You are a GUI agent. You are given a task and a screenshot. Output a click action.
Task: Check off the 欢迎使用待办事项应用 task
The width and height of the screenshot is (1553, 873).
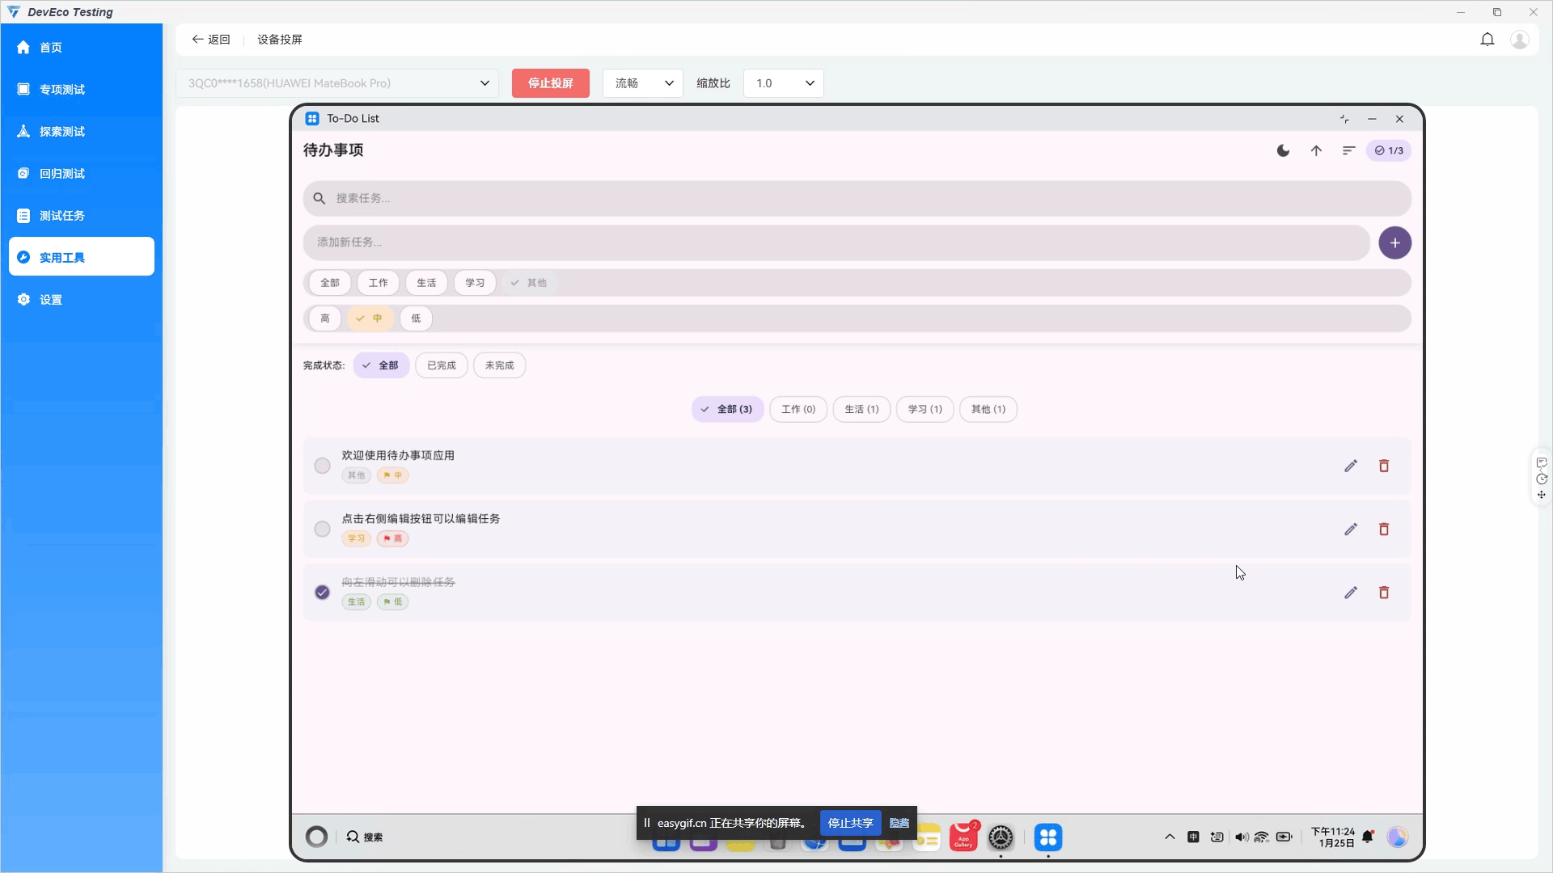(x=322, y=466)
